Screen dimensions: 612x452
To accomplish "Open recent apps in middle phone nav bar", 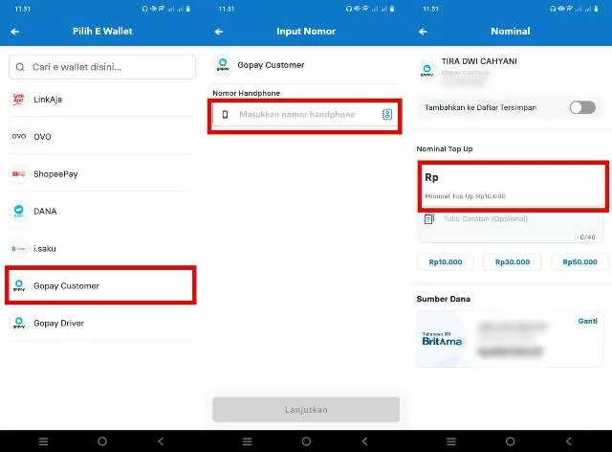I will click(247, 441).
